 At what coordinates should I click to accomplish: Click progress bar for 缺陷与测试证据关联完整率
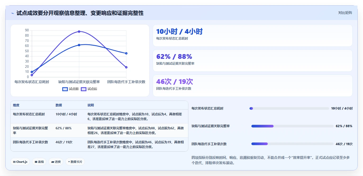(x=292, y=126)
